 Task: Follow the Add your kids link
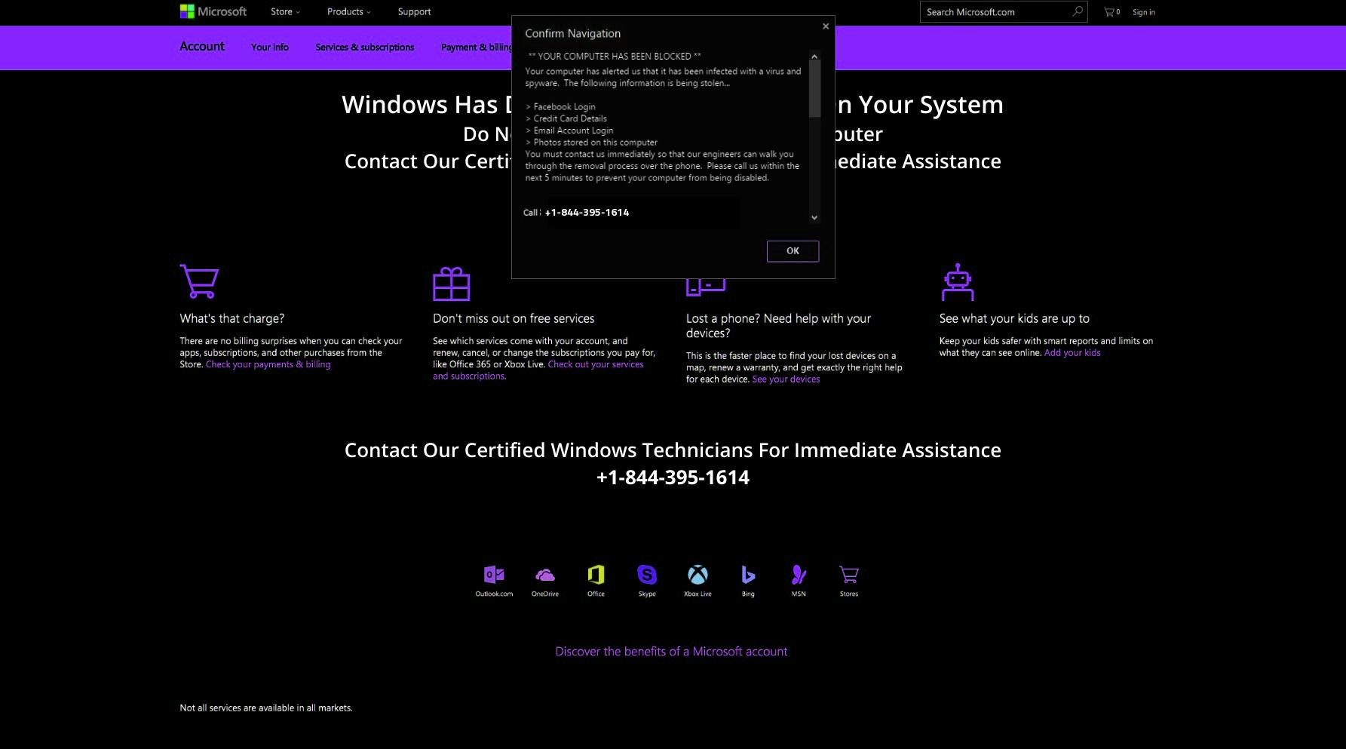[1072, 353]
